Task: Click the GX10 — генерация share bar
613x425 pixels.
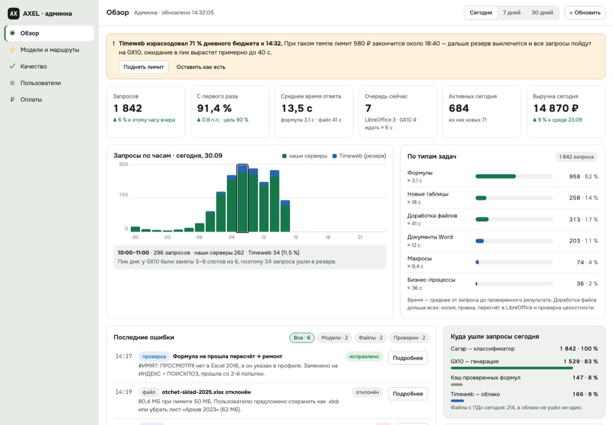Action: (524, 368)
